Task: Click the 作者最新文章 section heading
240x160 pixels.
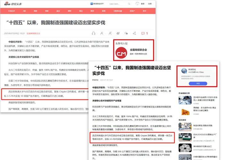Action: 184,93
